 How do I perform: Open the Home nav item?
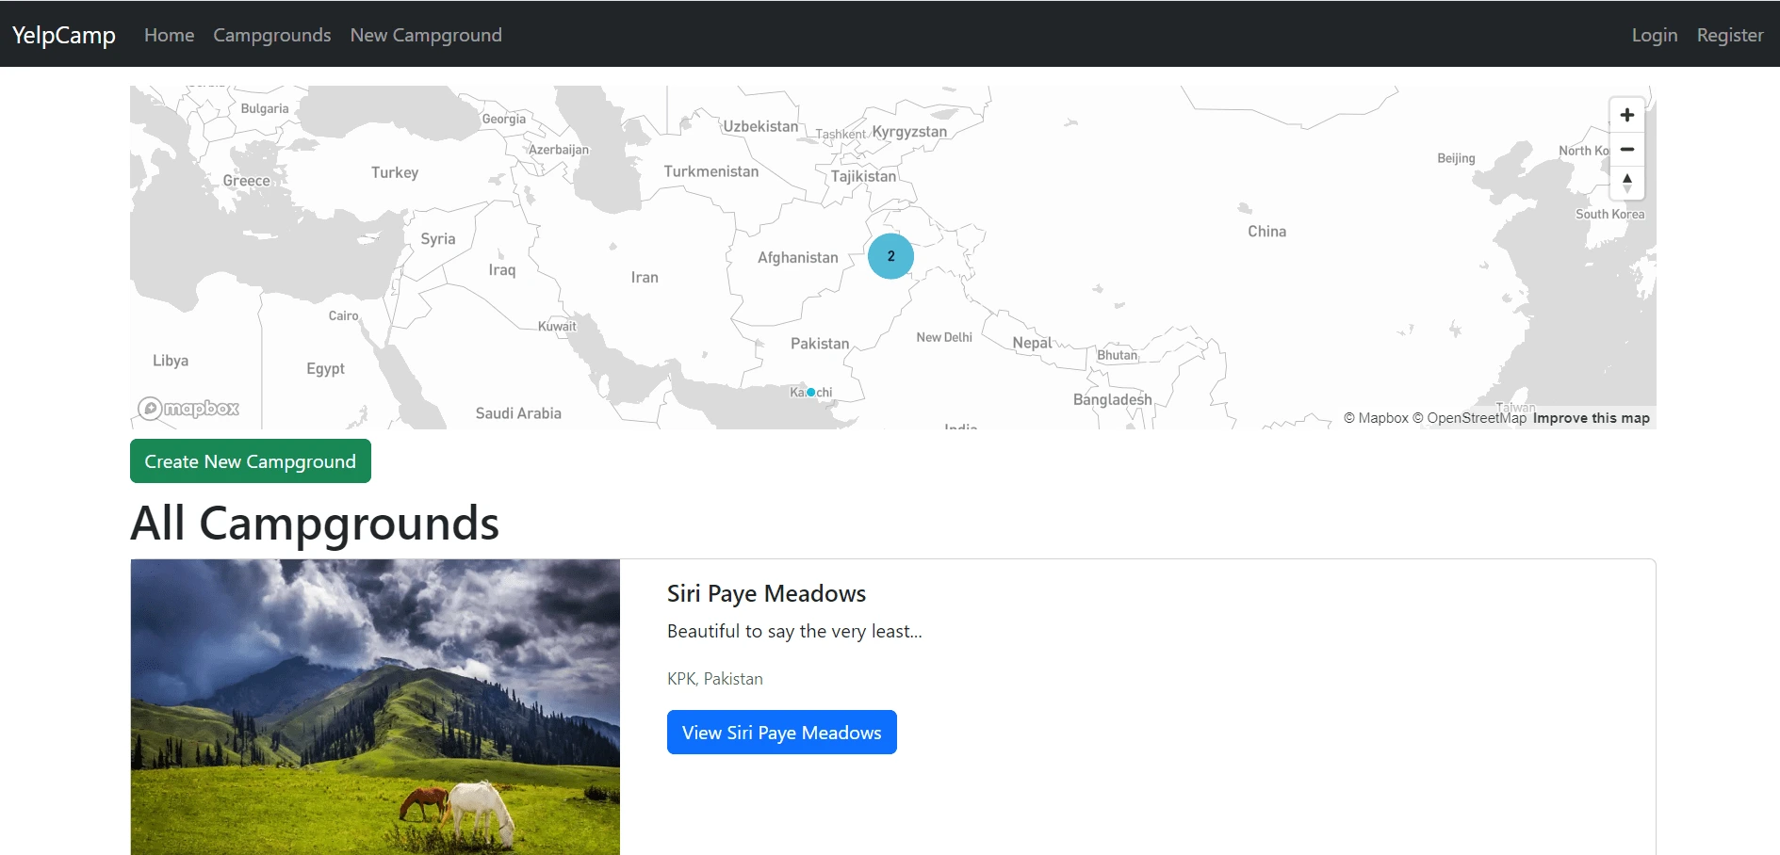pyautogui.click(x=170, y=35)
